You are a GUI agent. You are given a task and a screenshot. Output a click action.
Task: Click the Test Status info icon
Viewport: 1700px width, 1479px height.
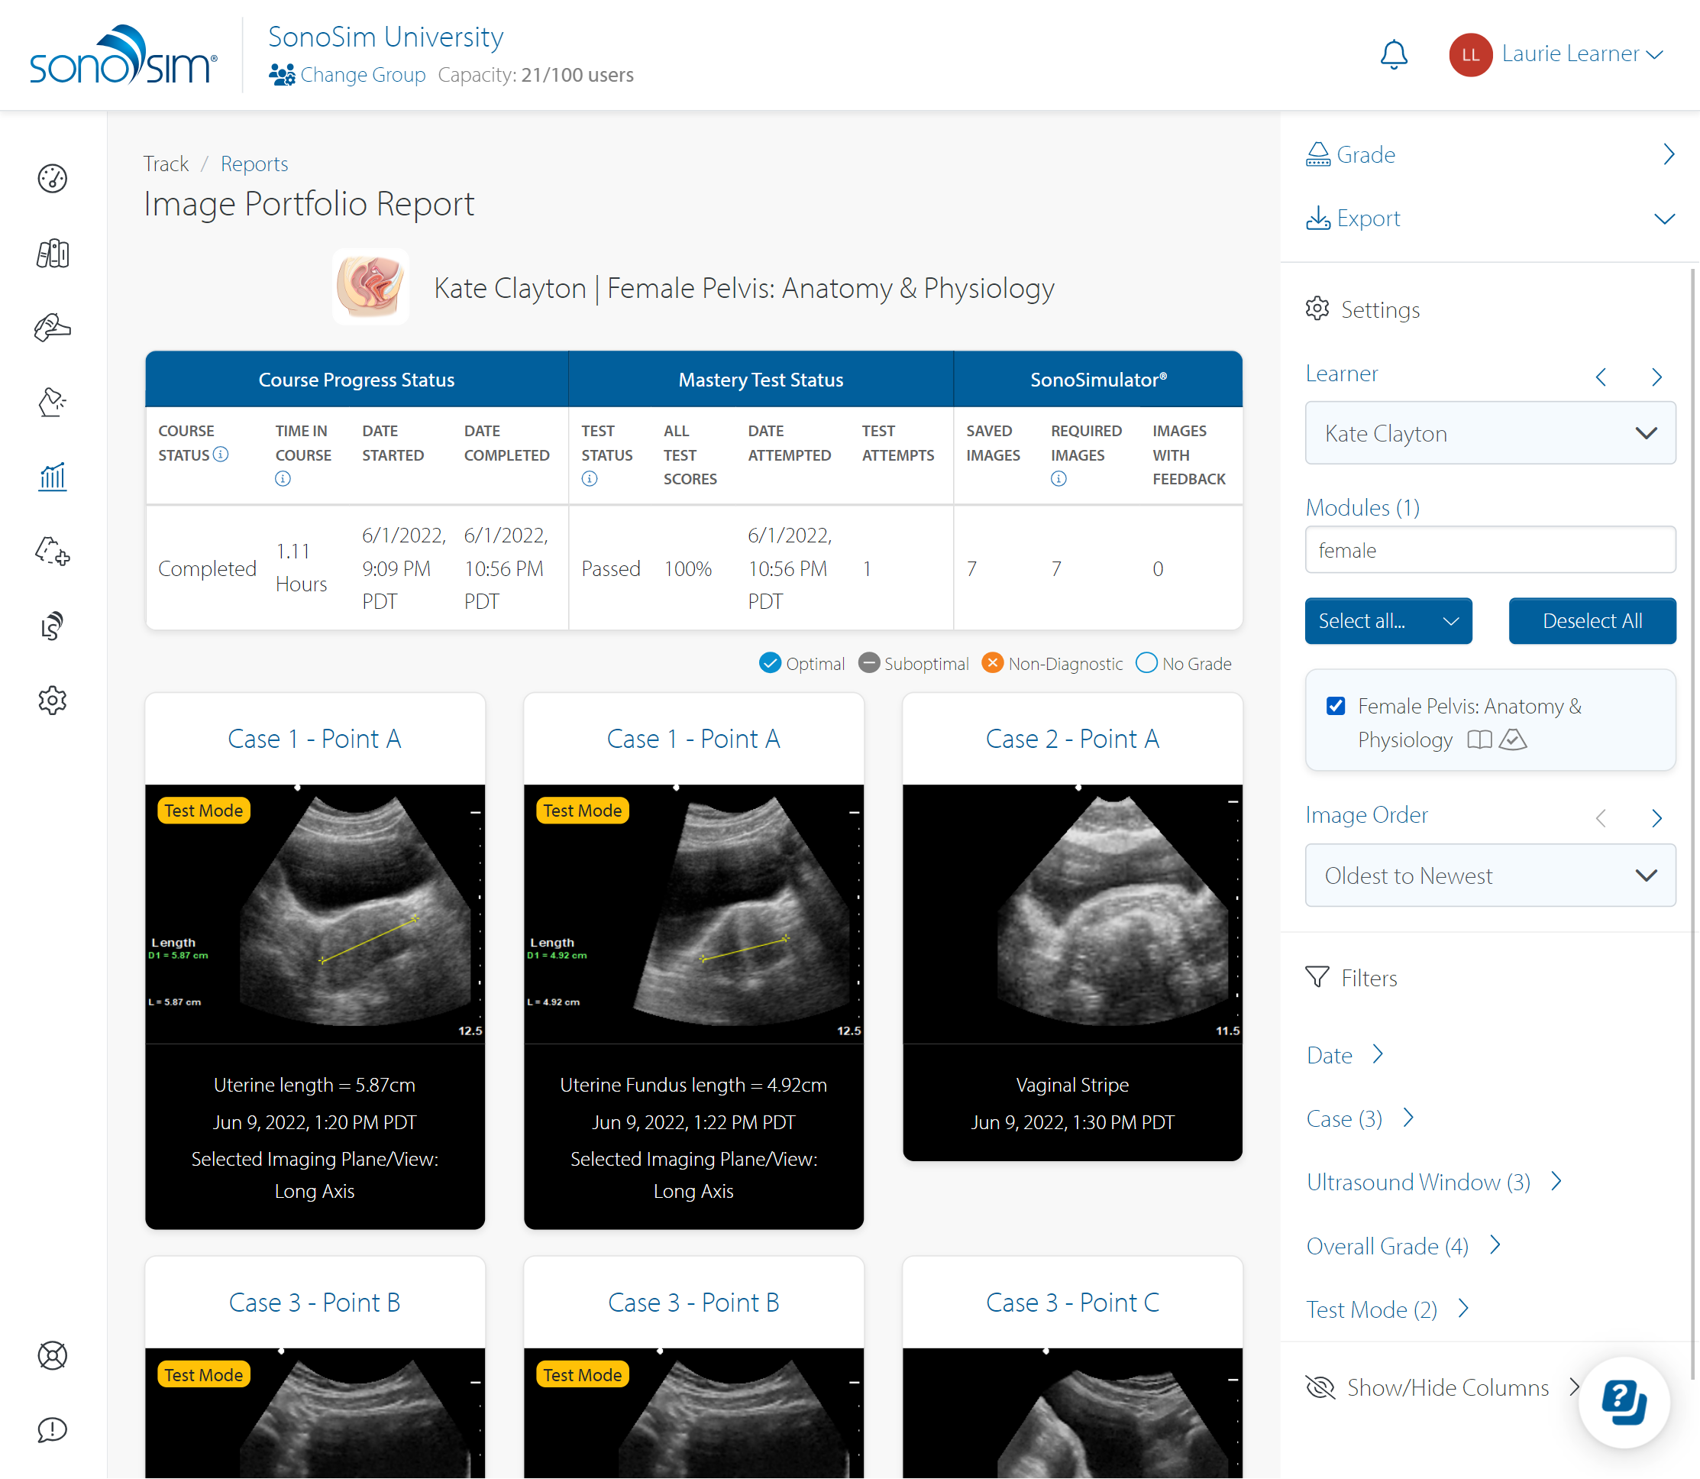589,479
